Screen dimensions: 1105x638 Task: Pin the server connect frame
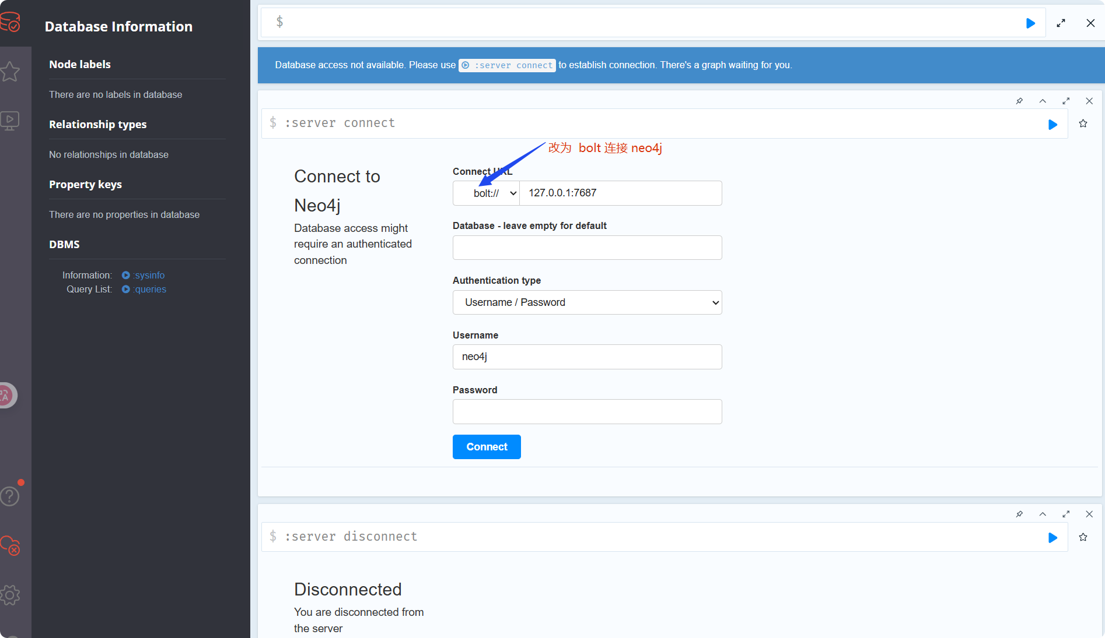(1019, 101)
